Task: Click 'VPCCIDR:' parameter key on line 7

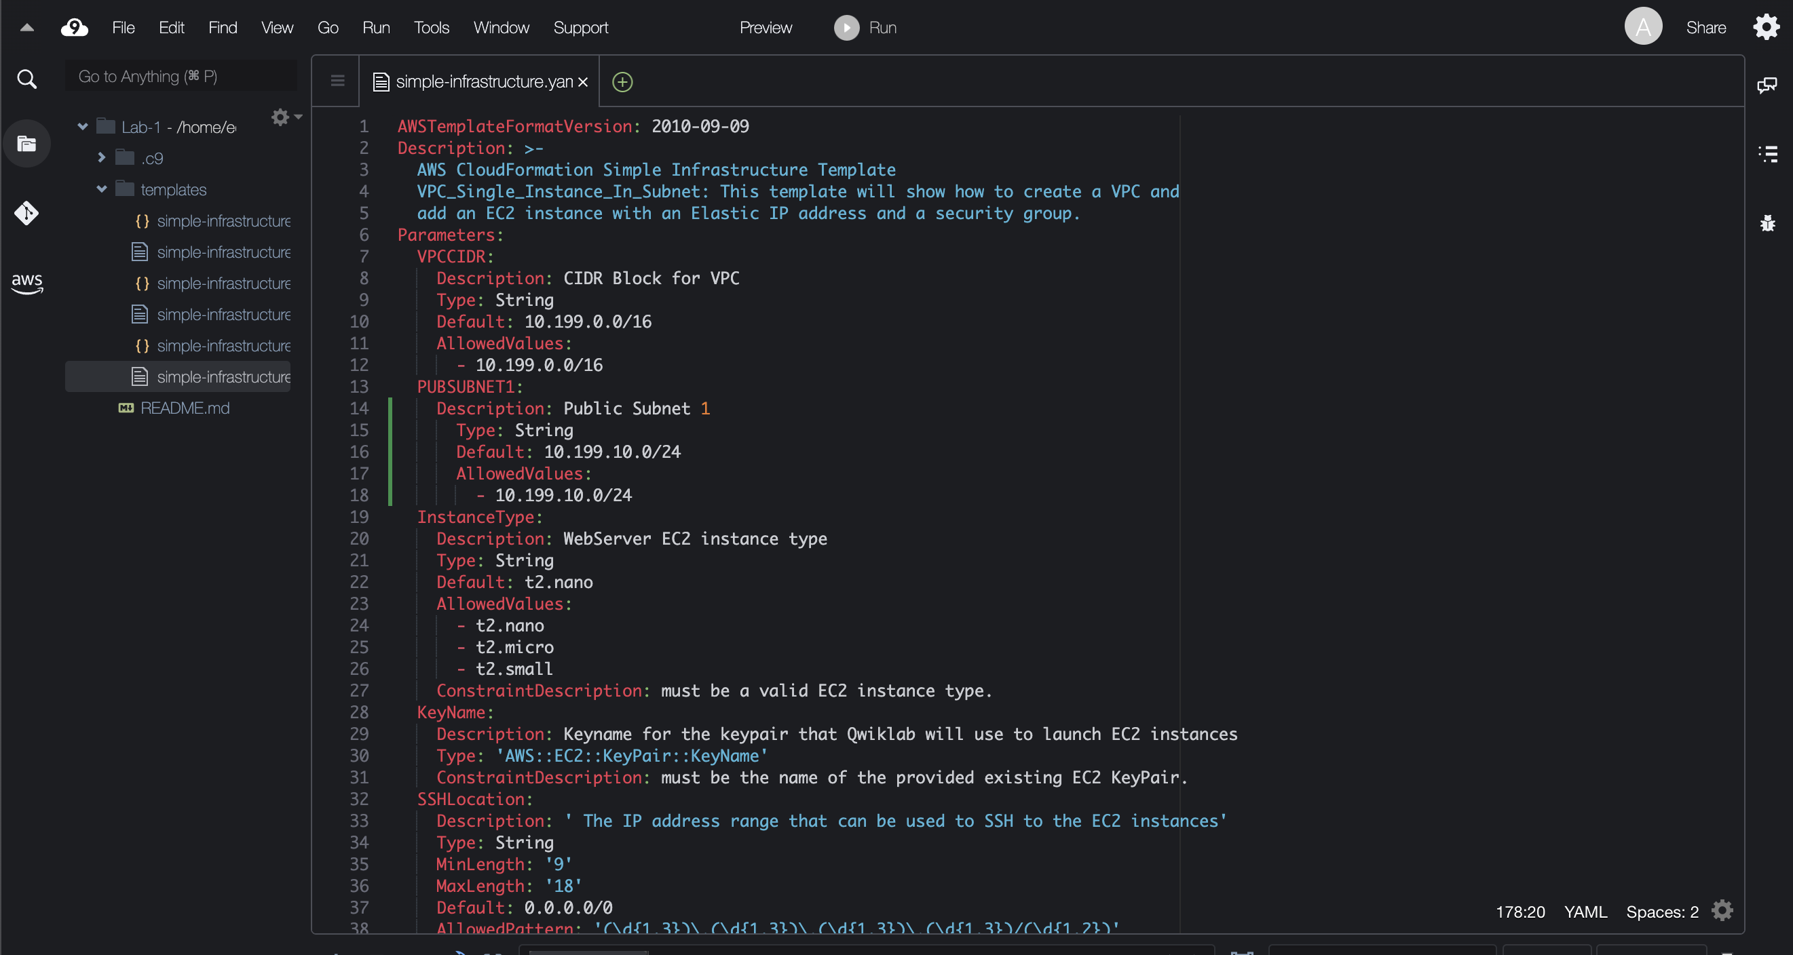Action: (x=455, y=256)
